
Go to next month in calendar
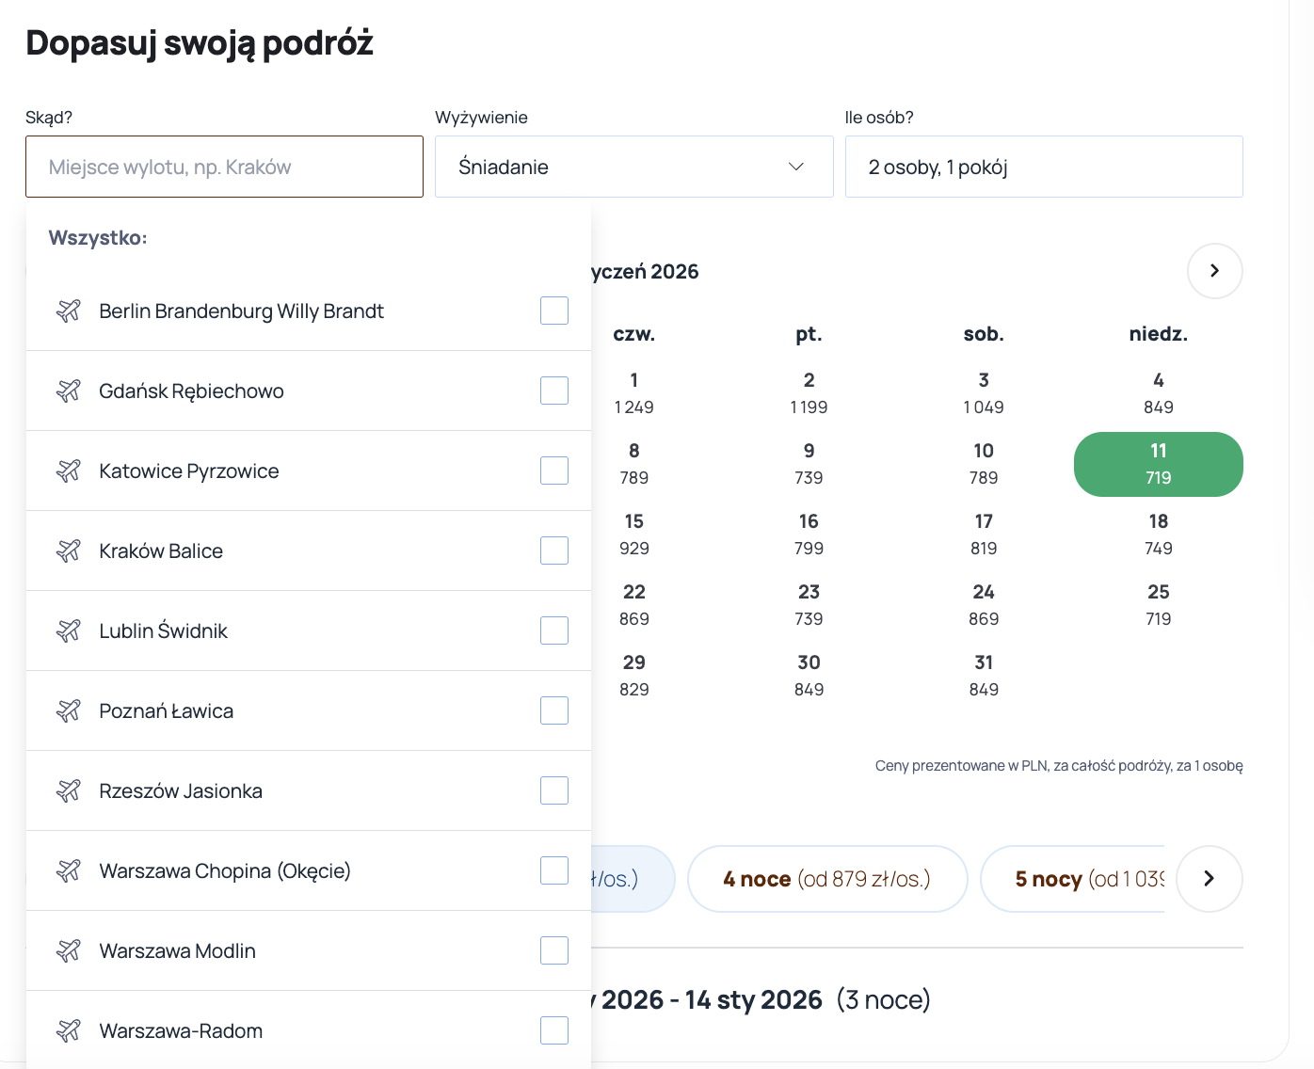(x=1214, y=271)
